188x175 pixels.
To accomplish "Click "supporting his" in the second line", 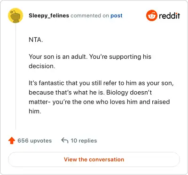I will [x=130, y=57].
